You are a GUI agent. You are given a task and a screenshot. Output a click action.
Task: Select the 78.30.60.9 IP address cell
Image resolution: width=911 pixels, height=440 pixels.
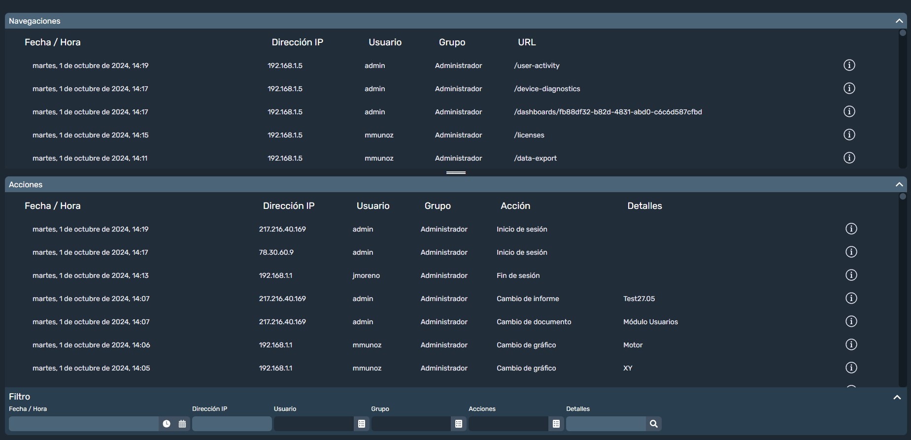tap(276, 252)
